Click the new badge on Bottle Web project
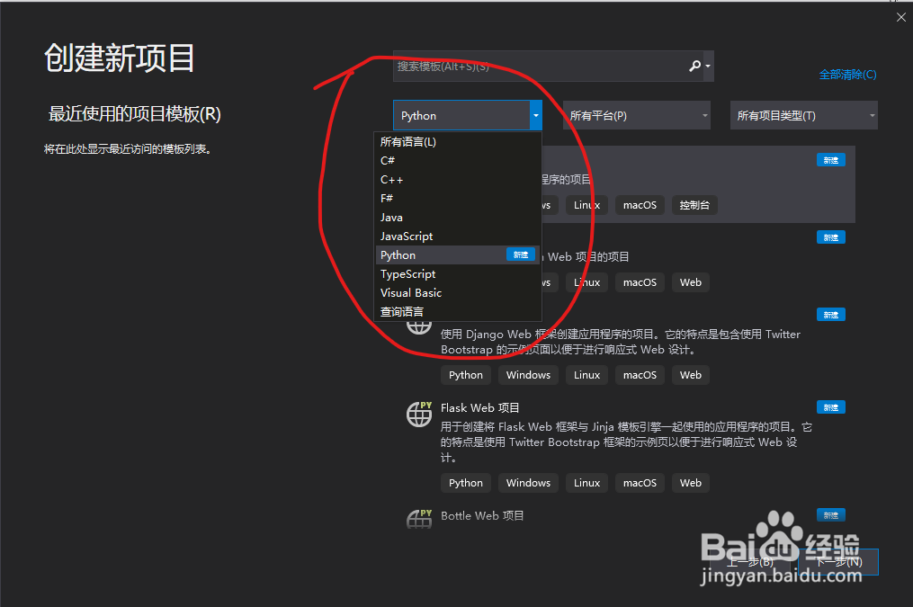Image resolution: width=913 pixels, height=607 pixels. pyautogui.click(x=831, y=515)
